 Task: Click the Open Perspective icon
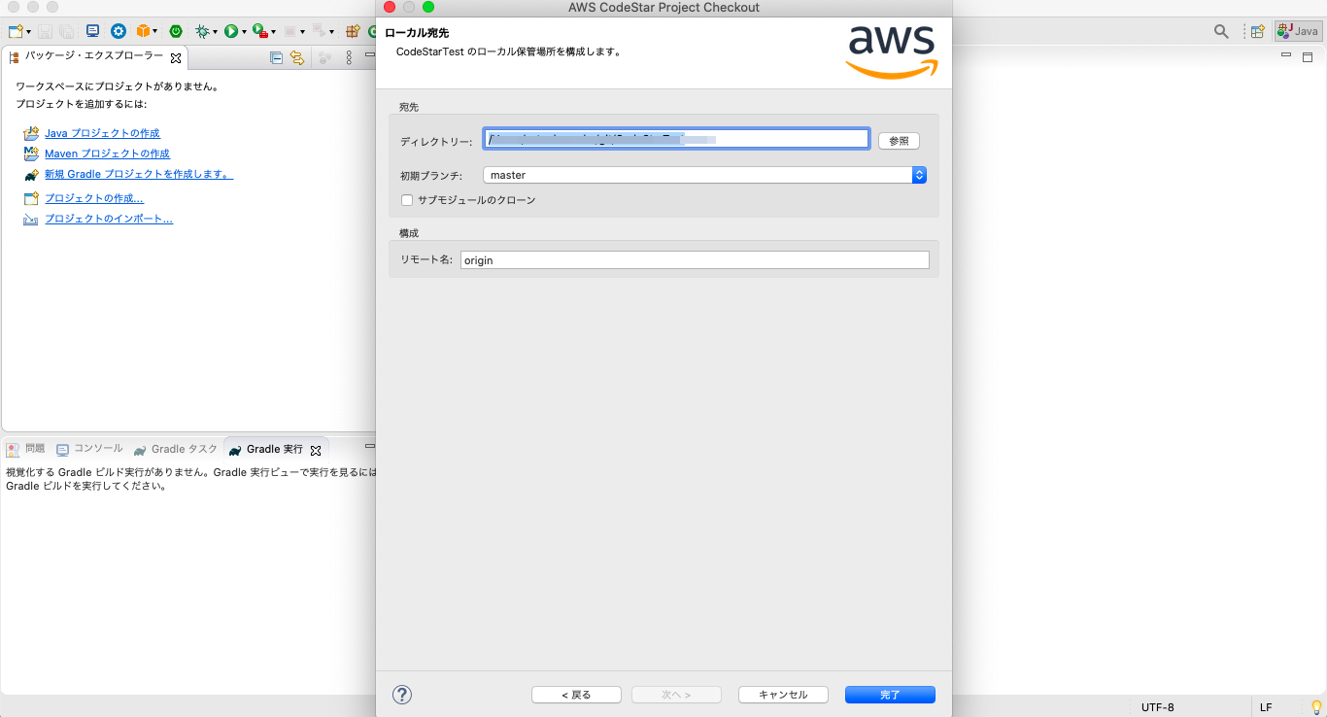pos(1257,31)
